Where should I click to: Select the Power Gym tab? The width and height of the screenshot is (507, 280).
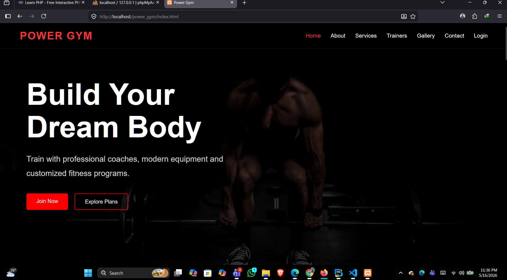click(x=200, y=3)
